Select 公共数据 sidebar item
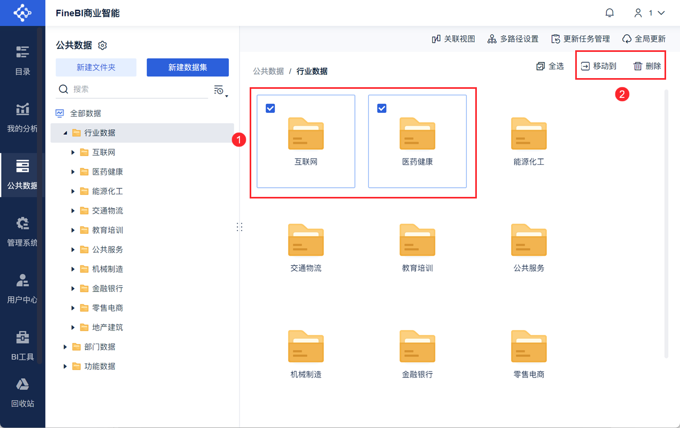680x428 pixels. (x=22, y=175)
